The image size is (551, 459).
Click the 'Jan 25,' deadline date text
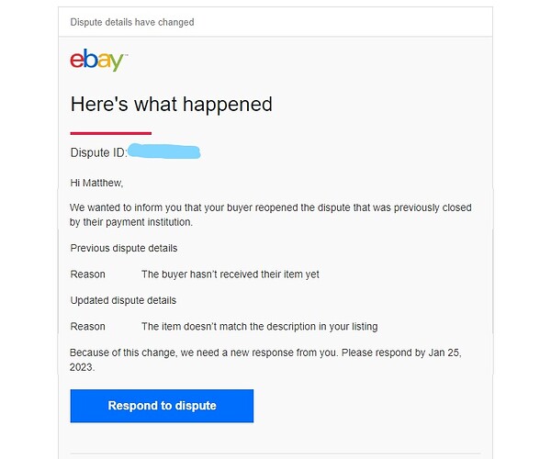pos(444,353)
